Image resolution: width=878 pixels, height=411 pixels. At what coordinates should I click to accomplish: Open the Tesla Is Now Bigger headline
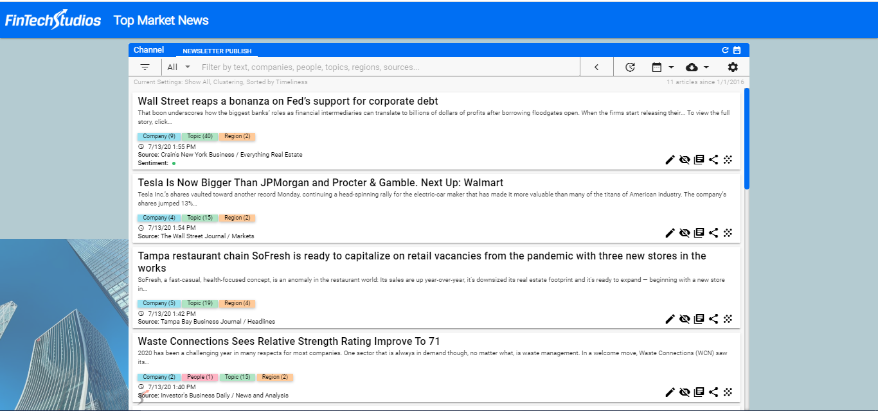[321, 183]
